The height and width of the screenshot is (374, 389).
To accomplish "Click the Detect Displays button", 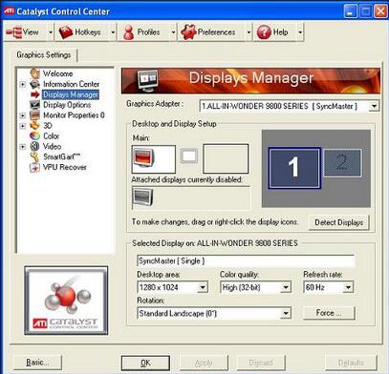I will (338, 222).
